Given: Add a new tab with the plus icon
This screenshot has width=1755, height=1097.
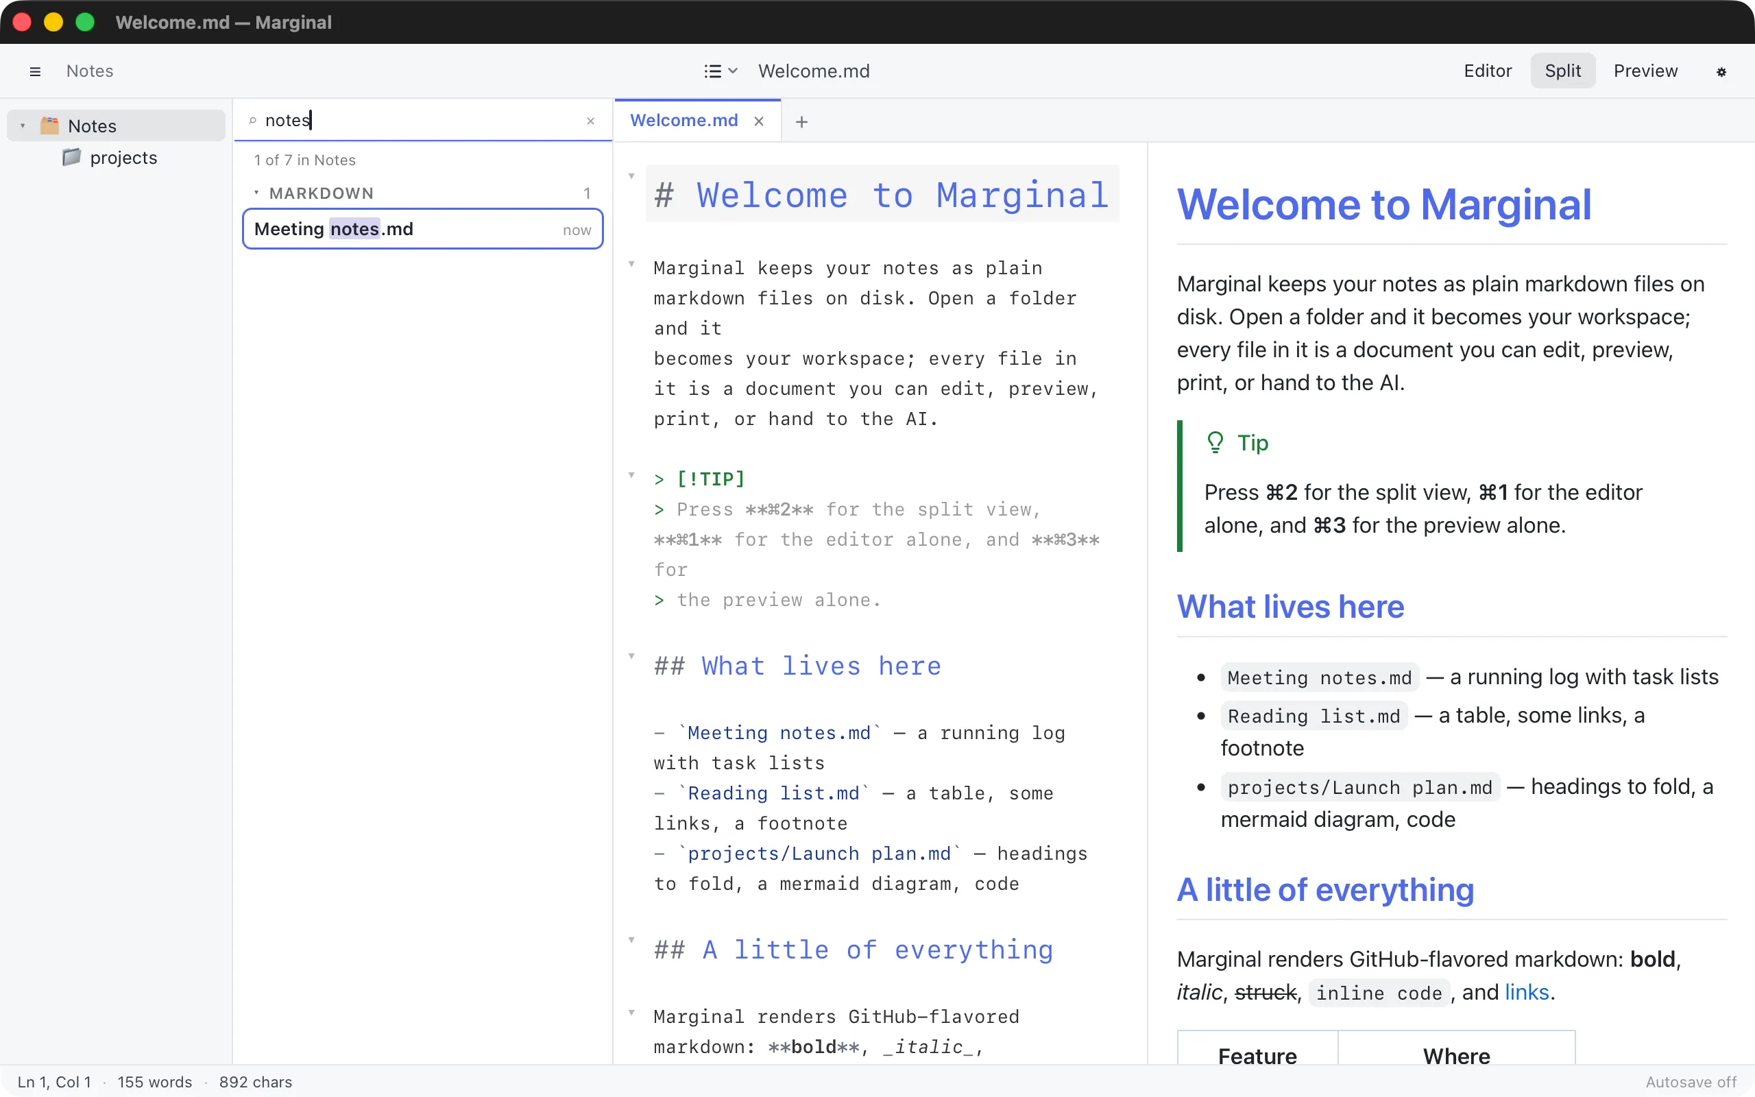Looking at the screenshot, I should [x=801, y=122].
